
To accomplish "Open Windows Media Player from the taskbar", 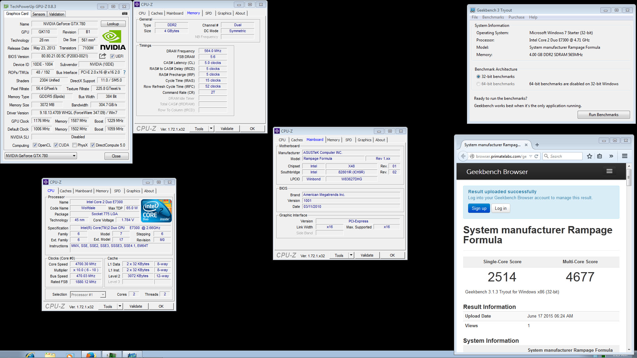I will [70, 355].
